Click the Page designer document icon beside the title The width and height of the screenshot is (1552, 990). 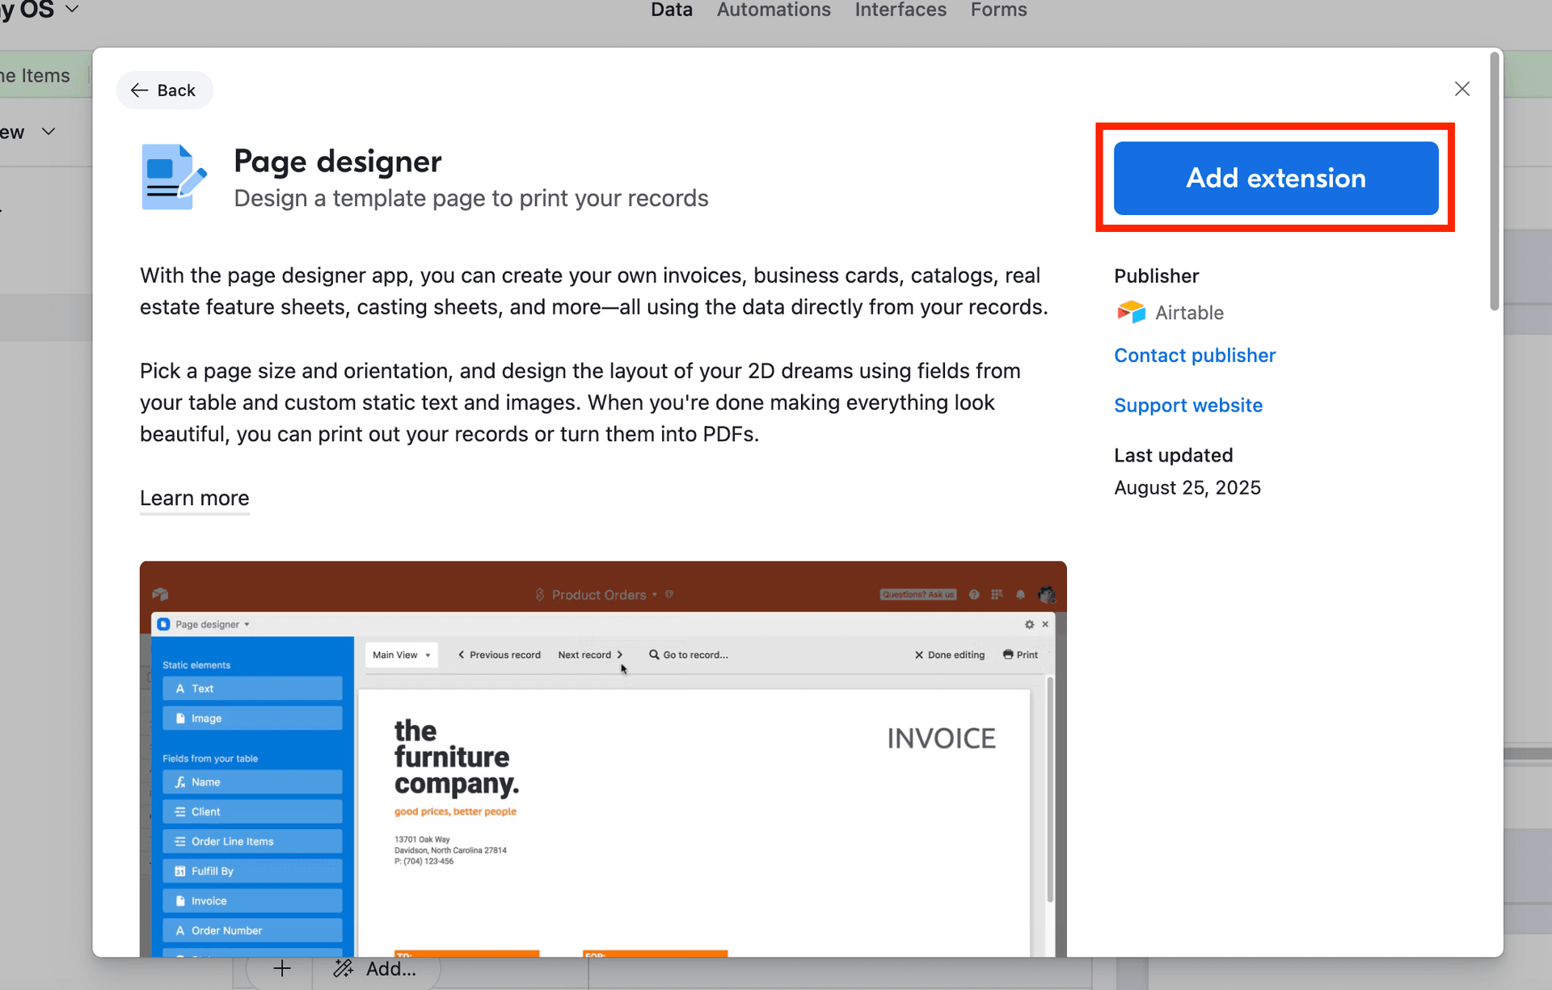172,176
